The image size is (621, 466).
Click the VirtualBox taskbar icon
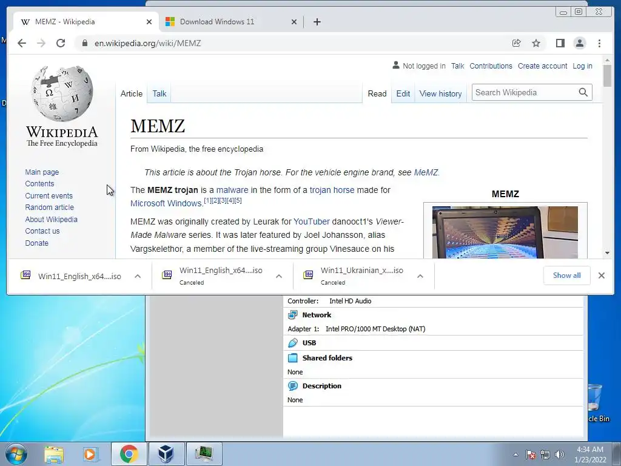[x=166, y=454]
